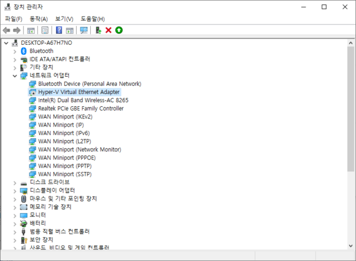Click the IDE ATA/ATAPI controller icon
This screenshot has height=261, width=356.
coord(23,60)
